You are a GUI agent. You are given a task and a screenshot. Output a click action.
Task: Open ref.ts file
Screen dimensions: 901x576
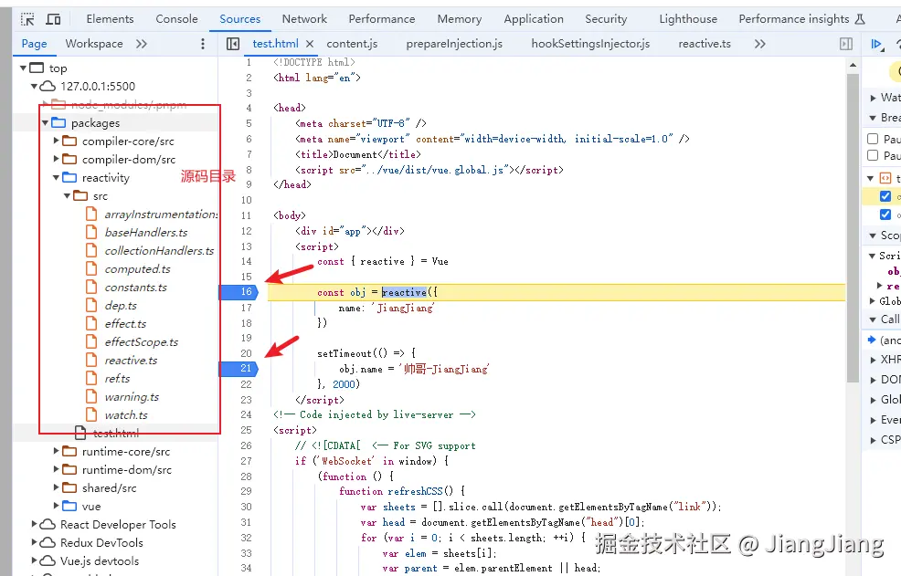117,379
